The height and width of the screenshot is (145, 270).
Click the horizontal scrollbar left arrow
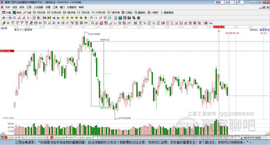(98, 138)
